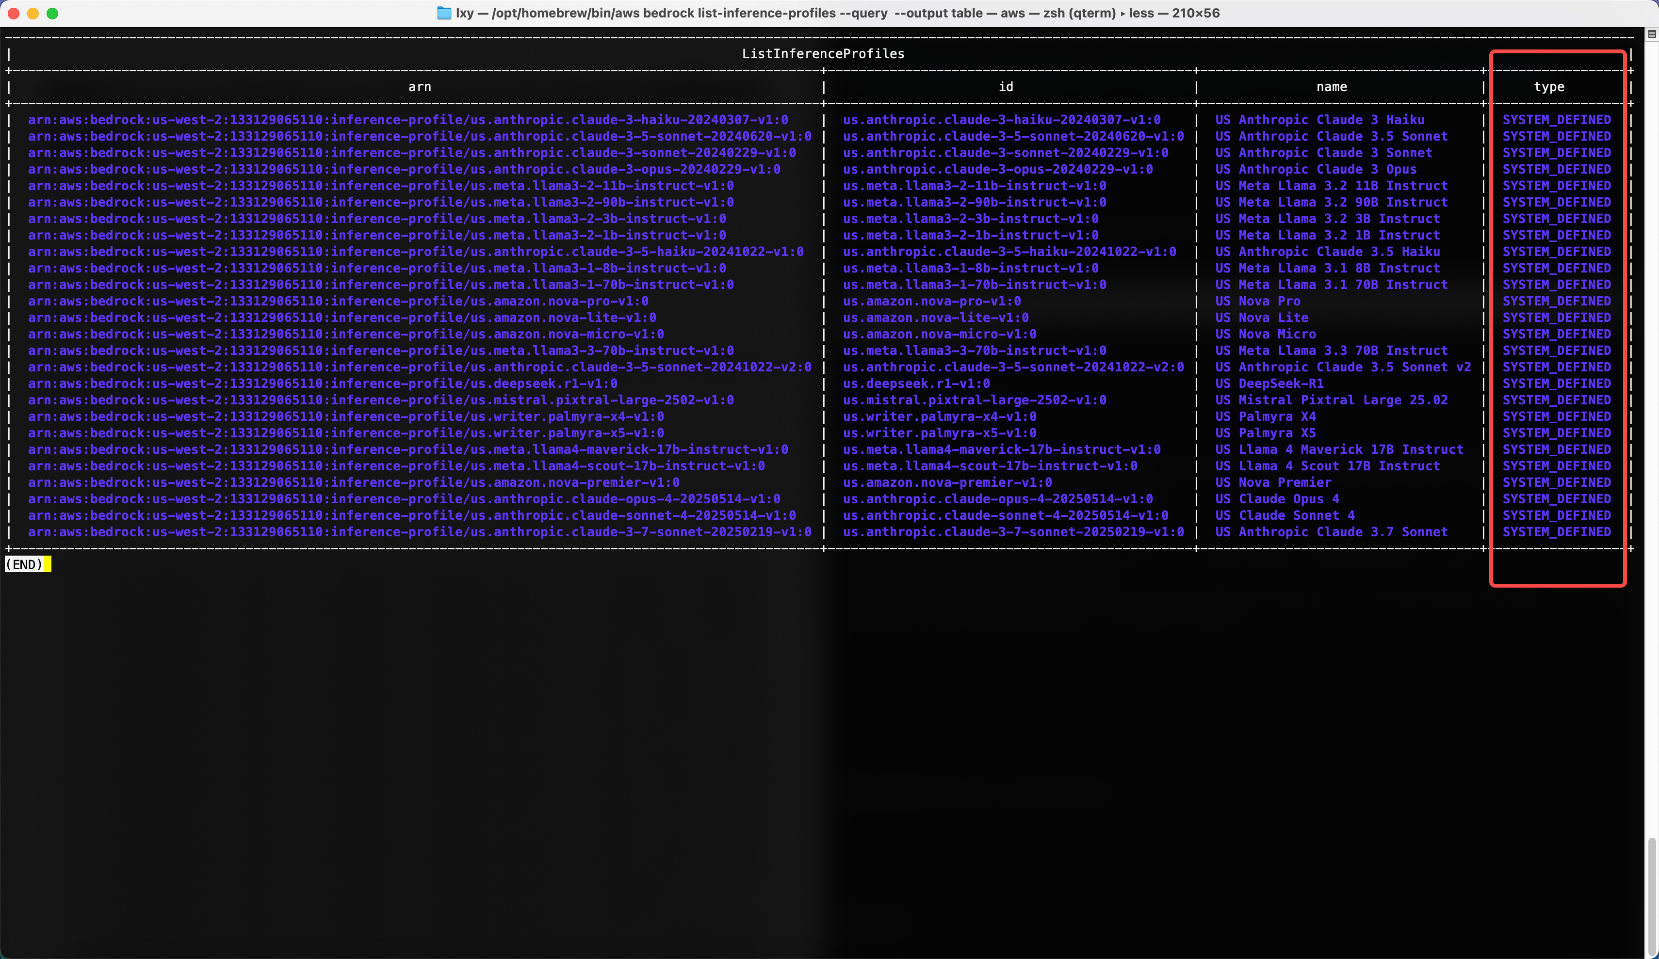The width and height of the screenshot is (1659, 959).
Task: Click name US Anthropic Claude 3.7 Sonnet
Action: pos(1332,532)
